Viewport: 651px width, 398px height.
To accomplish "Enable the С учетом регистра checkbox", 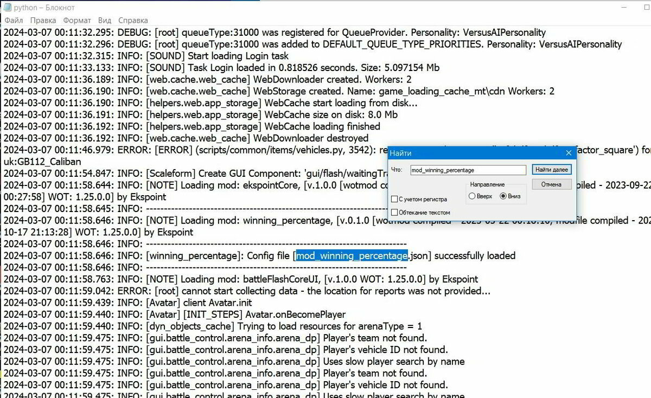I will (x=394, y=200).
